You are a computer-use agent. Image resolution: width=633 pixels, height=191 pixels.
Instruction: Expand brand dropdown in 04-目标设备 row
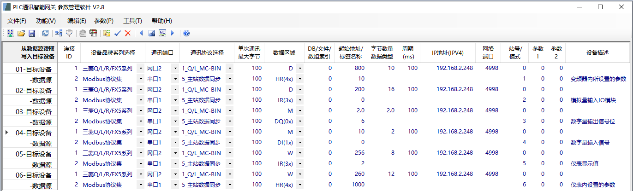[140, 132]
